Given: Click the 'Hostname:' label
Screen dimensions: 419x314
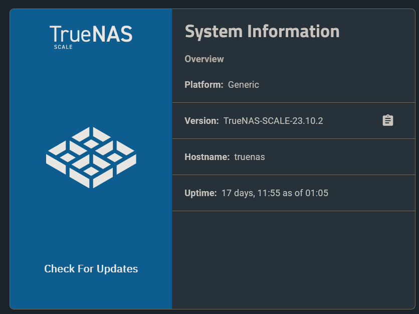Looking at the screenshot, I should click(x=207, y=157).
